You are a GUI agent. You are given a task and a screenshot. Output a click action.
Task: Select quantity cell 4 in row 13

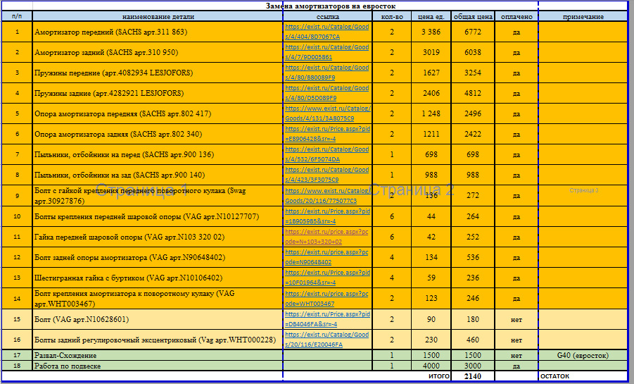click(x=392, y=278)
